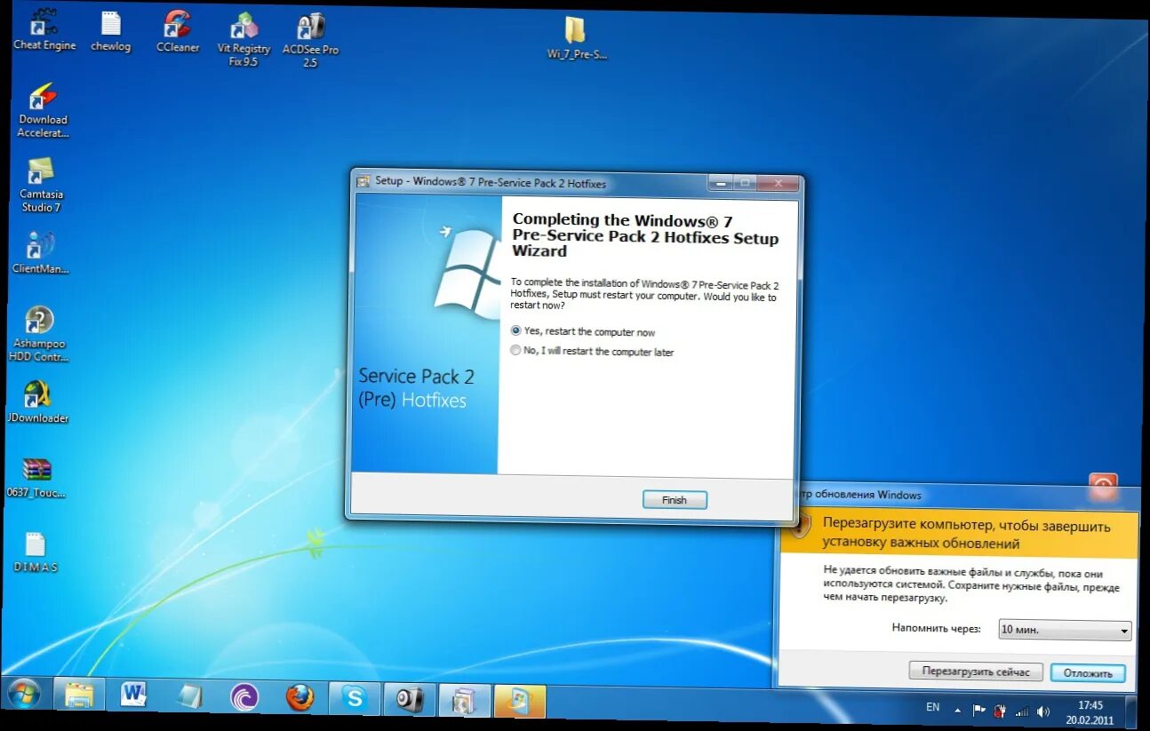
Task: Open Windows Explorer from the taskbar
Action: click(79, 696)
